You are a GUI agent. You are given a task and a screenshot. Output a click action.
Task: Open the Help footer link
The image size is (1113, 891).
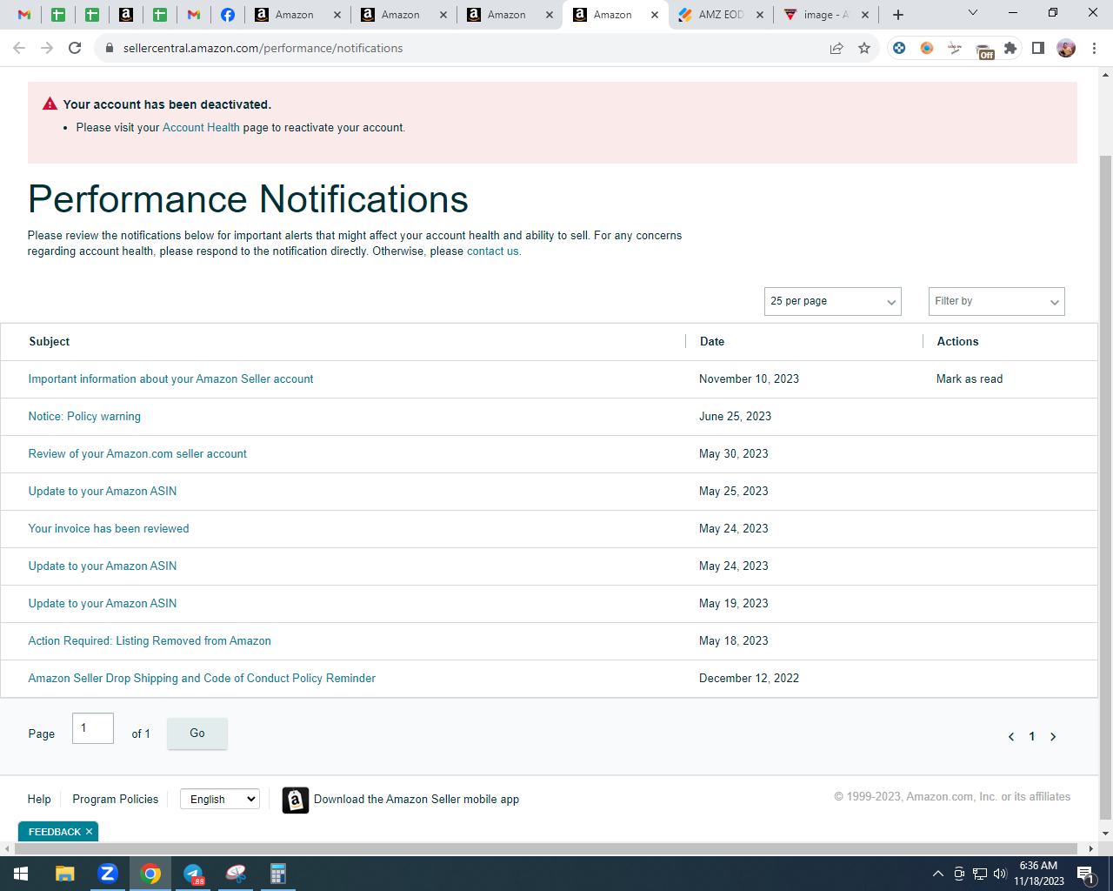(x=39, y=800)
